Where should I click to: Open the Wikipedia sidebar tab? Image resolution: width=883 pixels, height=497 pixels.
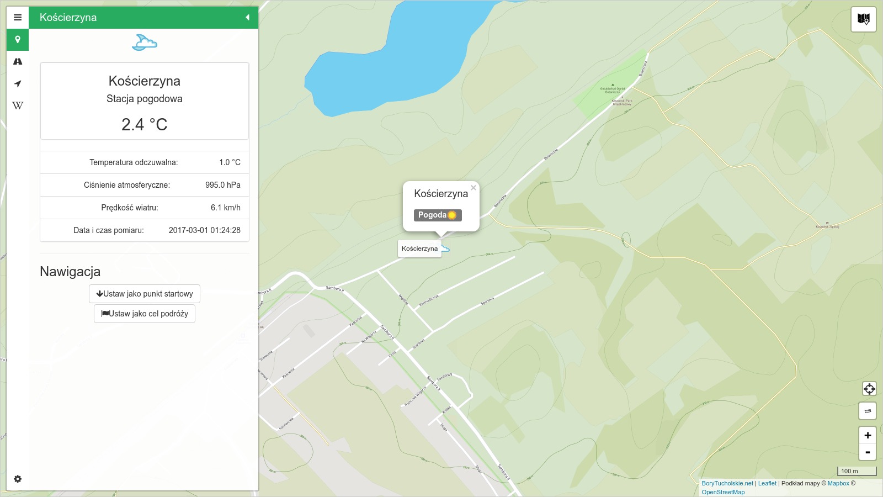point(18,105)
